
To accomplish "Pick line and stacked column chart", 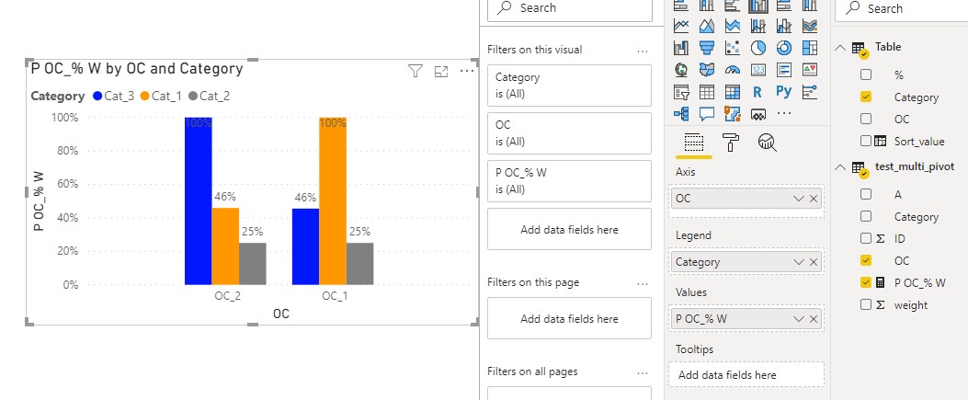I will point(758,26).
